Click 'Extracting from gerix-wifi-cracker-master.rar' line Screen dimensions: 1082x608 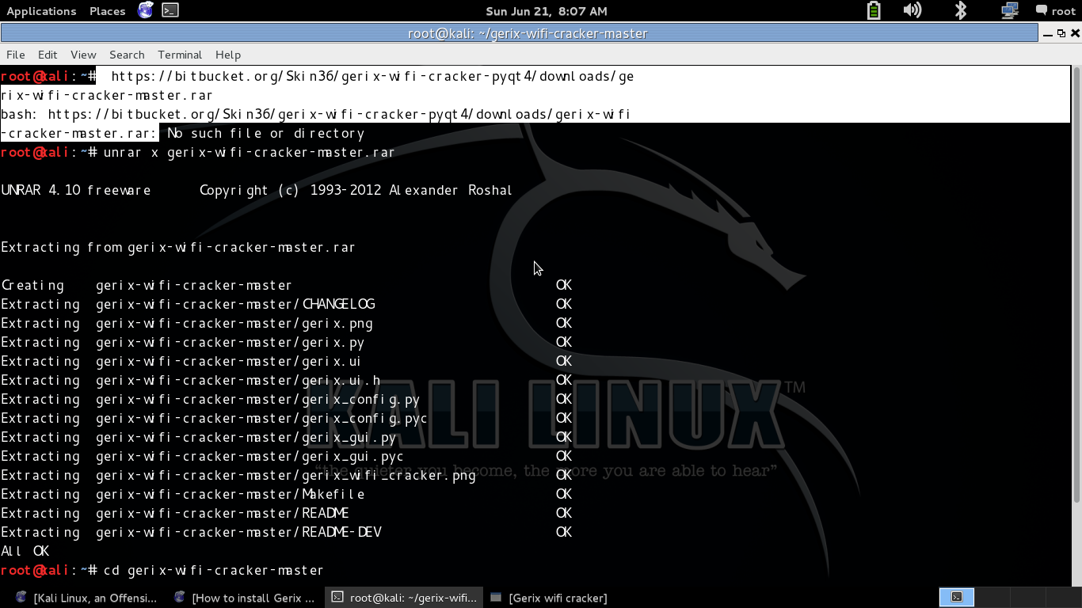point(178,247)
